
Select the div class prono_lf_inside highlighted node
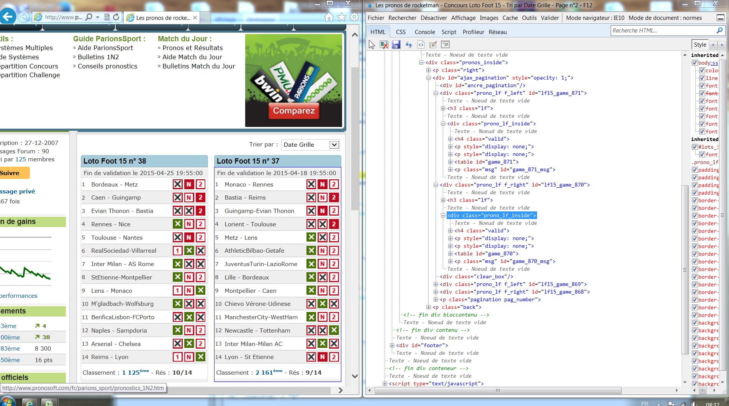tap(491, 216)
